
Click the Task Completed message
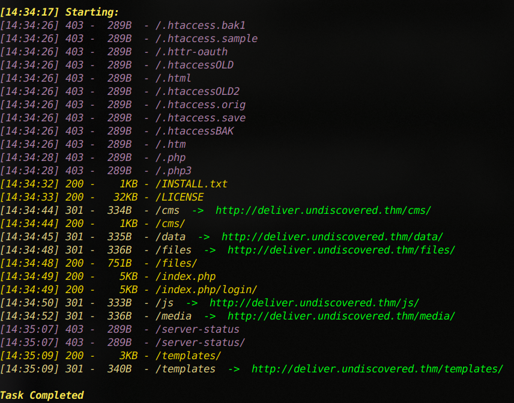(x=42, y=395)
